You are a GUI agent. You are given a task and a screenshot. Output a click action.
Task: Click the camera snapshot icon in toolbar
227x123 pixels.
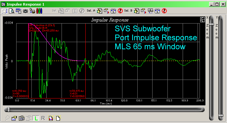click(x=25, y=11)
